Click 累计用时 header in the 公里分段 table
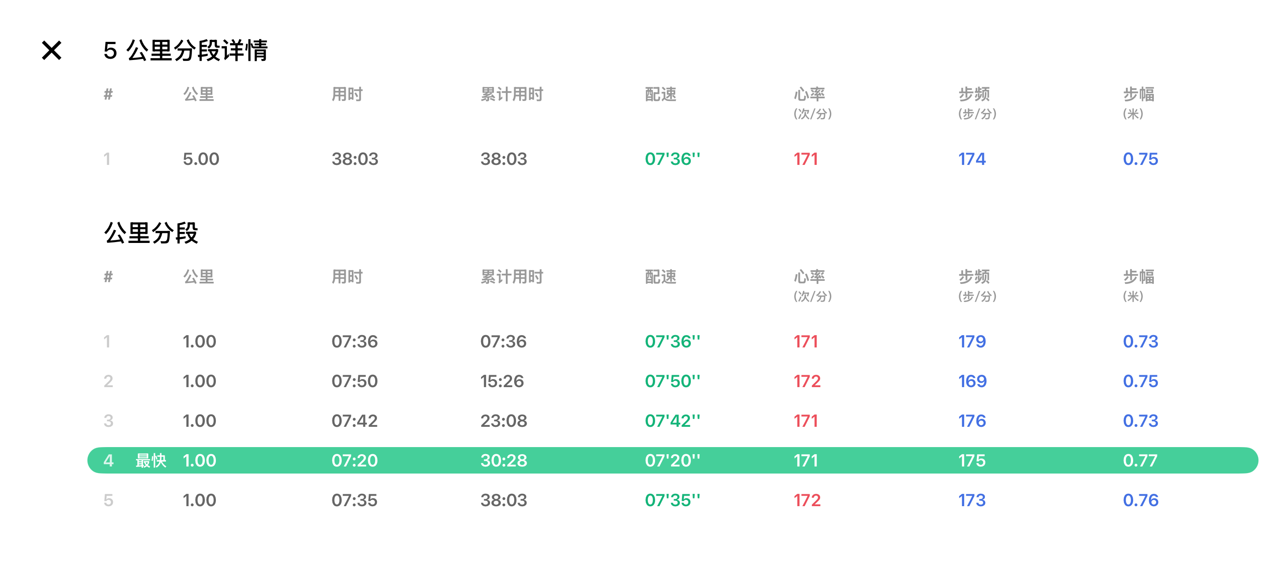 [512, 277]
